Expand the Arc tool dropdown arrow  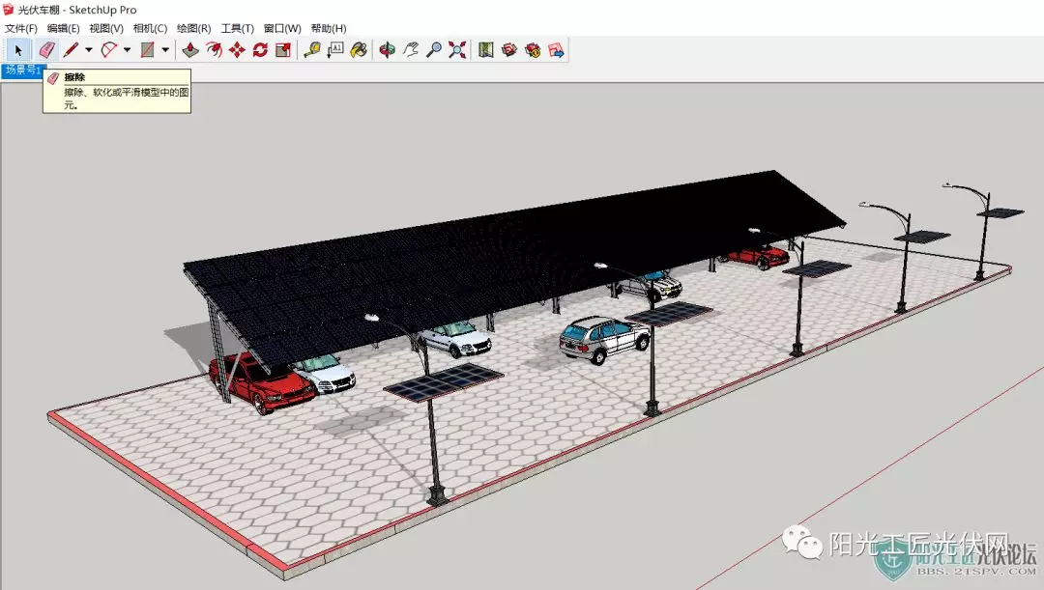pos(128,50)
